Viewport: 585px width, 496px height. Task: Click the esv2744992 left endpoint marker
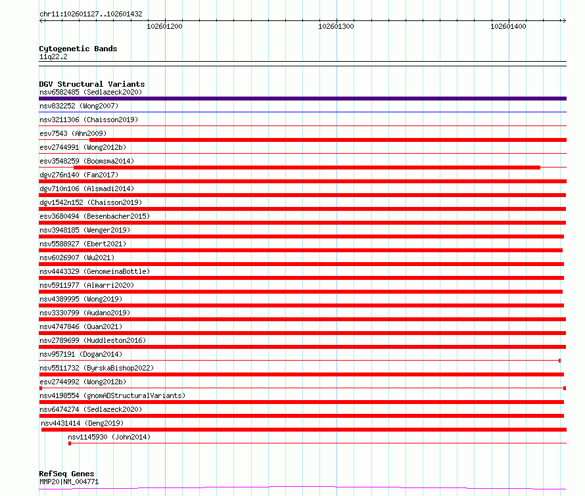pos(41,388)
